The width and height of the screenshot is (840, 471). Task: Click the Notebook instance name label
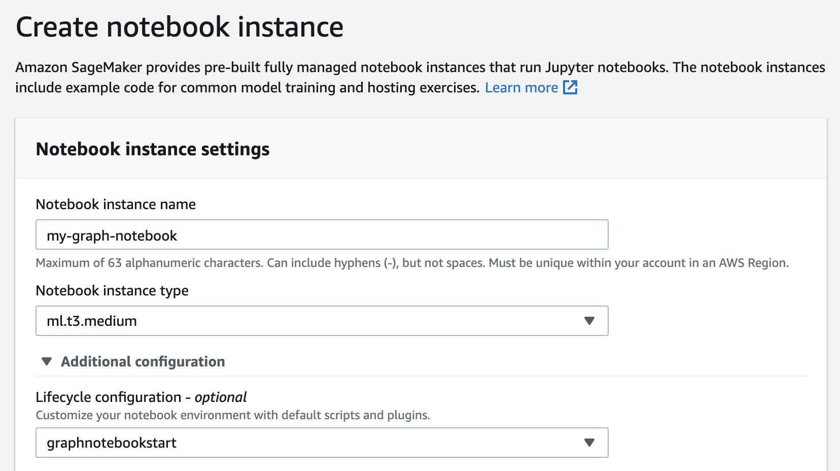tap(116, 204)
